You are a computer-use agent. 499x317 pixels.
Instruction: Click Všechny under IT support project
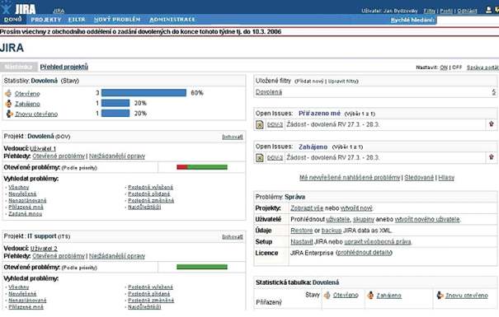pyautogui.click(x=18, y=287)
